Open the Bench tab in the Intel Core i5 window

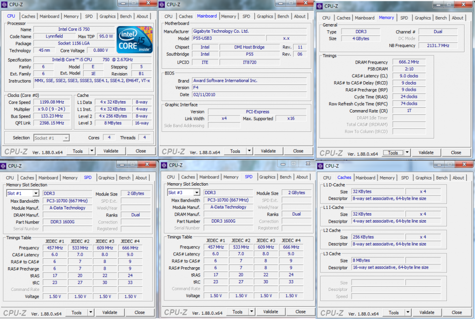pyautogui.click(x=126, y=16)
